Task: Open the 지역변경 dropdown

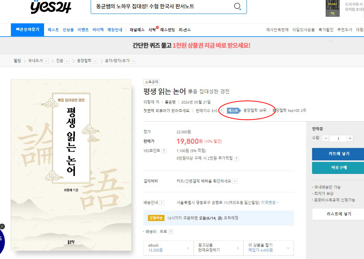Action: pyautogui.click(x=270, y=203)
